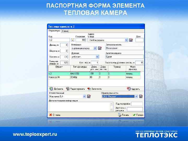Expand the Ответственный dropdown
Screen dimensions: 188x141
[84, 96]
